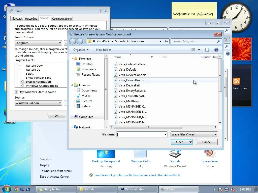The width and height of the screenshot is (258, 193).
Task: Click the Back arrow in the browse dialog
Action: [x=73, y=41]
